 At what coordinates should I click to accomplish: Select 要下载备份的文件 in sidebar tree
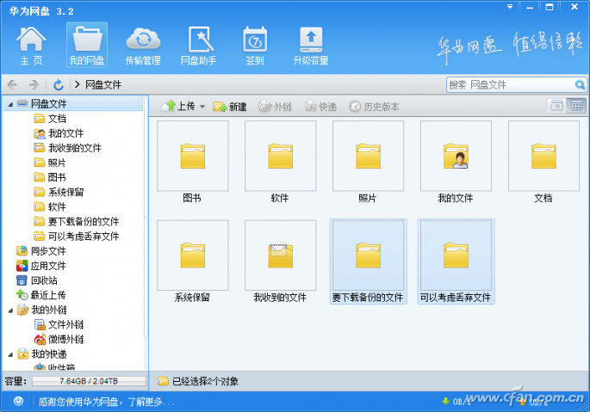click(77, 221)
